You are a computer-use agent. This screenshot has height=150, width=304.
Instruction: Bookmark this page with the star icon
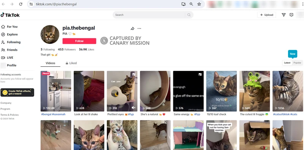click(199, 4)
